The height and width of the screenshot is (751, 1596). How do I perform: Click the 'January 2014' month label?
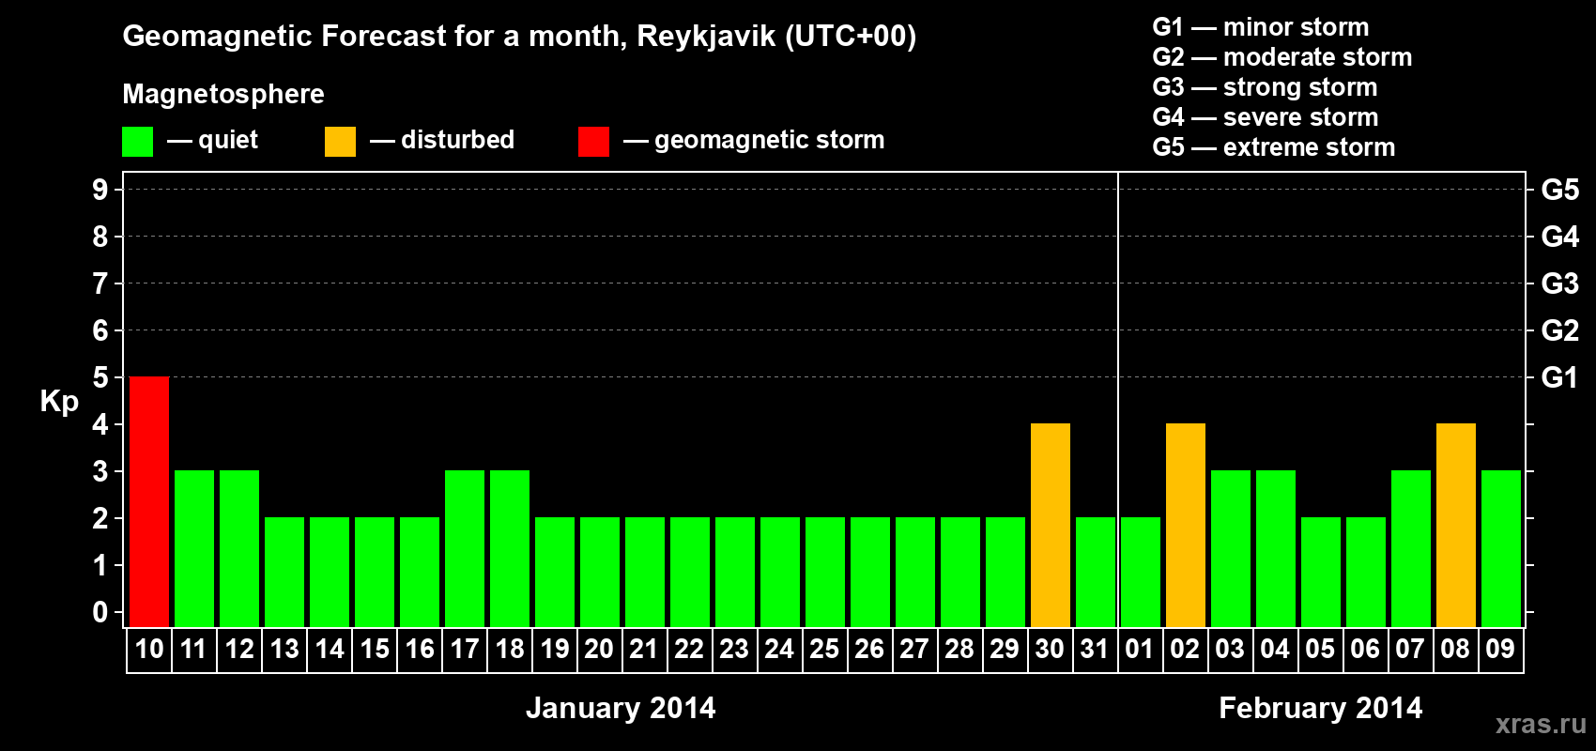coord(621,707)
